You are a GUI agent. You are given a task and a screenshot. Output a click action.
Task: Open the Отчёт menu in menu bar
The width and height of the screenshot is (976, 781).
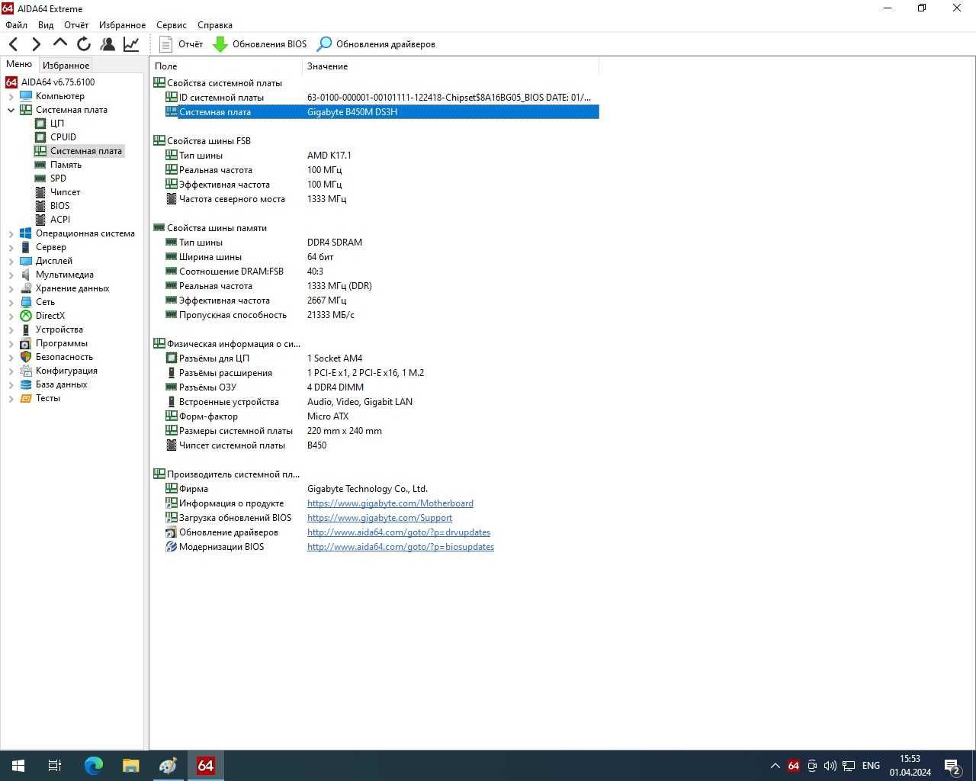pyautogui.click(x=76, y=25)
